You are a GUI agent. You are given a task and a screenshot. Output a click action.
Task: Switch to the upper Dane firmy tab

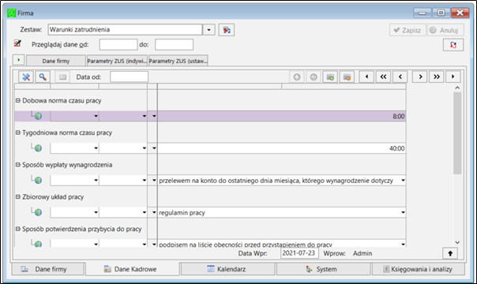56,61
